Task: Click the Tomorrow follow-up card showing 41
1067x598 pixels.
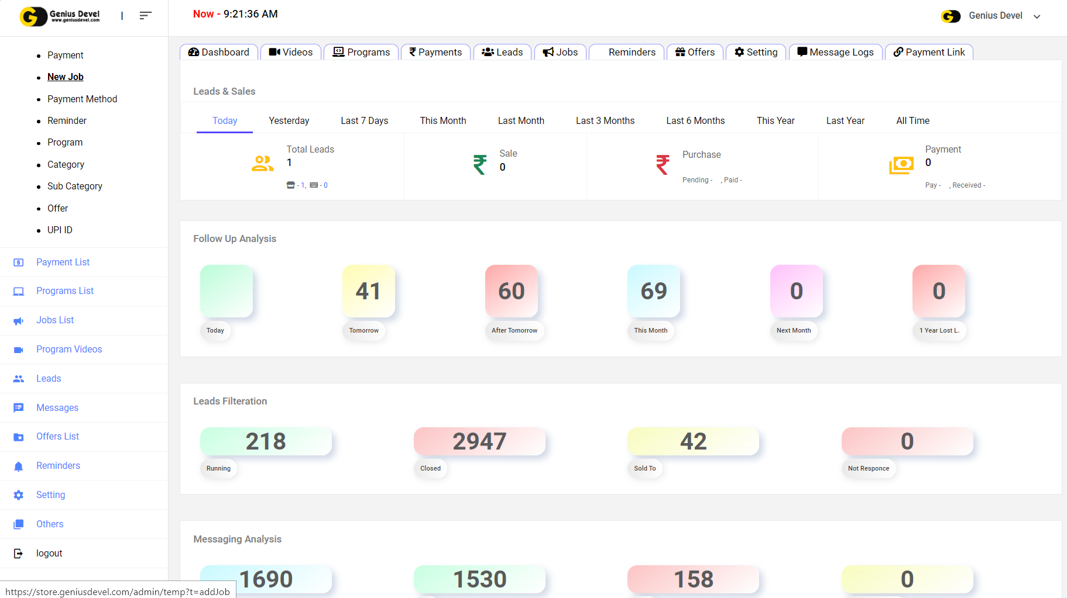Action: pos(368,291)
